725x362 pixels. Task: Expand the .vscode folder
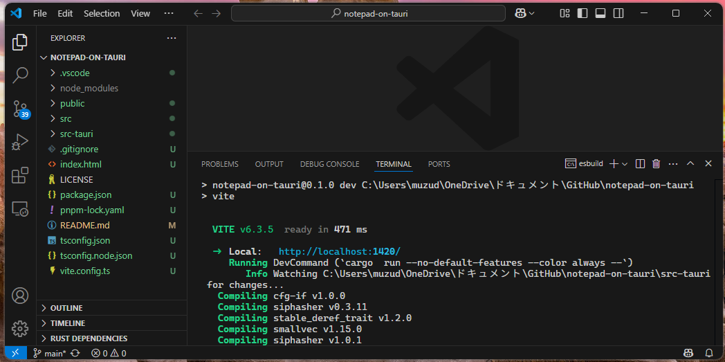[112, 73]
